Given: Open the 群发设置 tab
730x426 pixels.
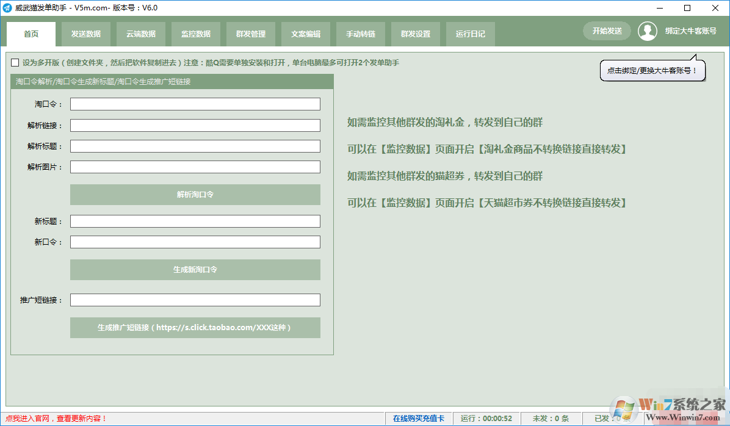Looking at the screenshot, I should click(x=416, y=34).
